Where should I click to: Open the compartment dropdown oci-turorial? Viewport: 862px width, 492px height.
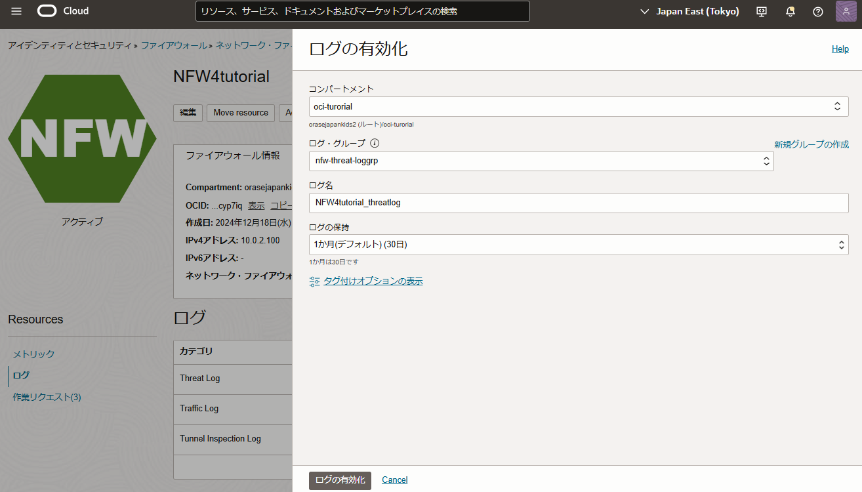click(x=578, y=106)
